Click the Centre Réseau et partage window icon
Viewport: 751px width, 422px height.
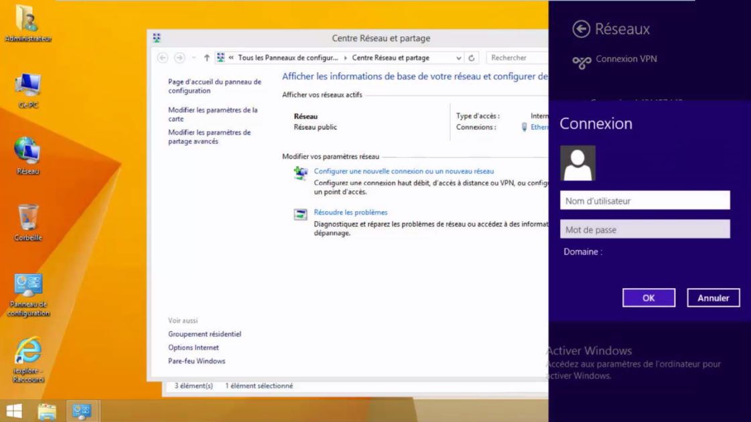tap(157, 38)
